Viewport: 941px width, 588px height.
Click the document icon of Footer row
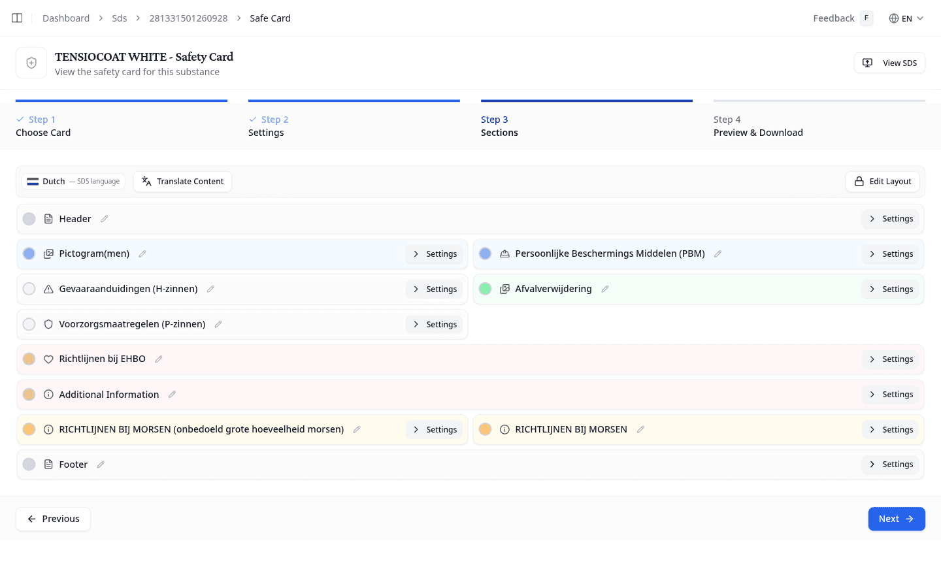[x=48, y=465]
